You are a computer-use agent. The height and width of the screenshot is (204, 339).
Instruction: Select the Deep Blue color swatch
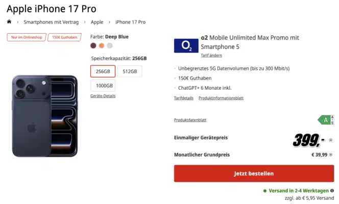[93, 45]
